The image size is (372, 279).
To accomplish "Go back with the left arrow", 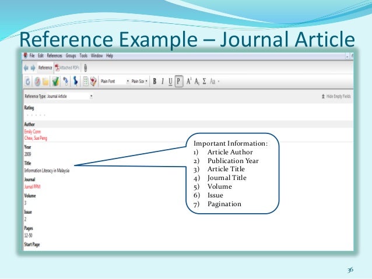I will point(26,68).
